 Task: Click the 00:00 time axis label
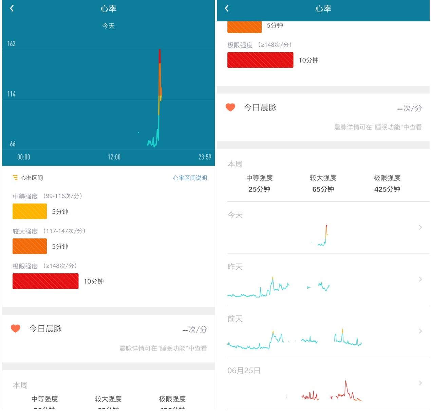[24, 157]
